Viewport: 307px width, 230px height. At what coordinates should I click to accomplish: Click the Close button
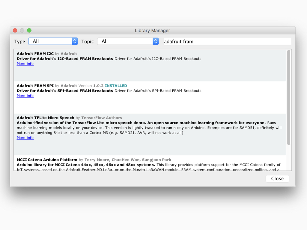(277, 178)
